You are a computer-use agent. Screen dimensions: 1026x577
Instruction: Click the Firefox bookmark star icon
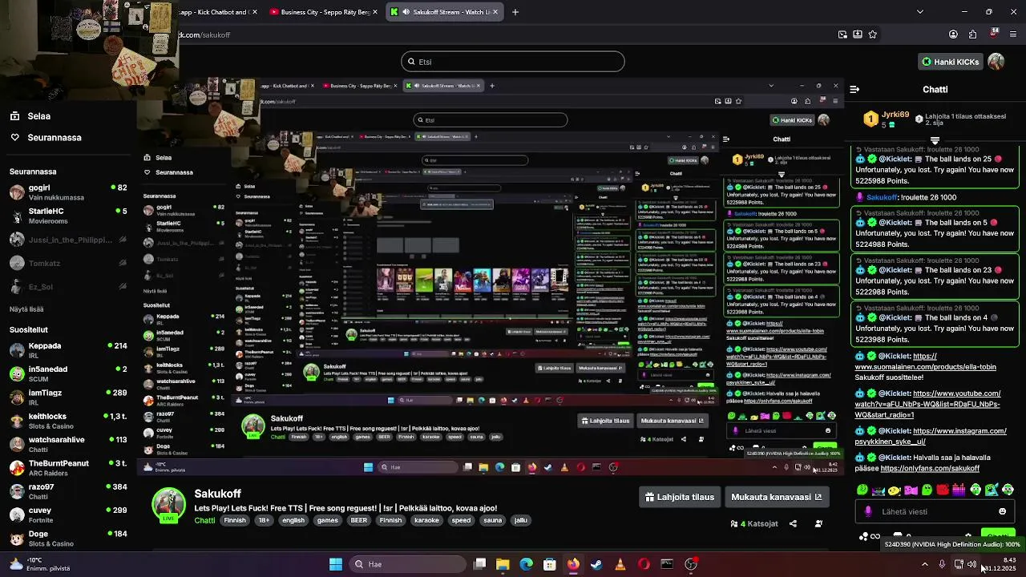[873, 34]
